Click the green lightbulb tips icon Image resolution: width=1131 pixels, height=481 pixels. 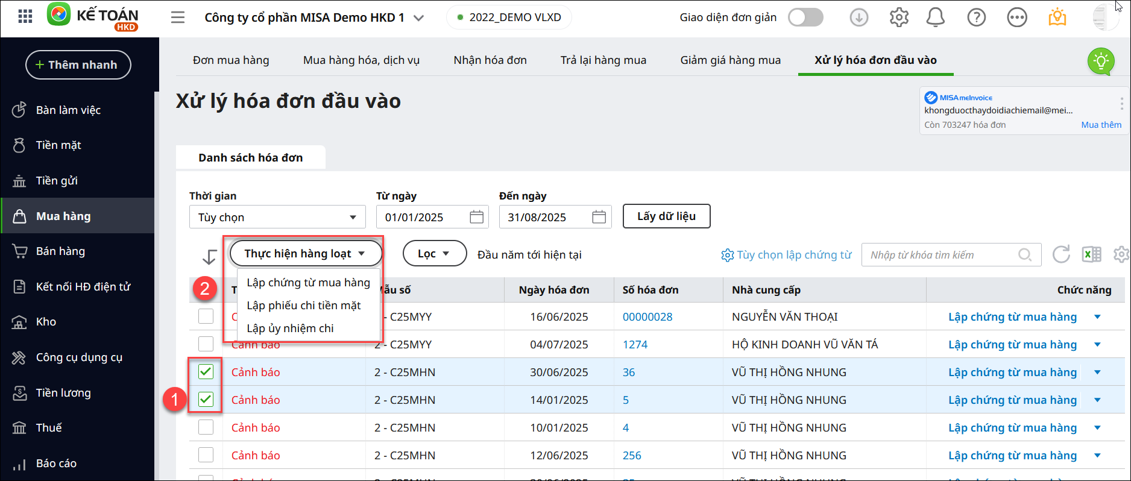[x=1101, y=61]
